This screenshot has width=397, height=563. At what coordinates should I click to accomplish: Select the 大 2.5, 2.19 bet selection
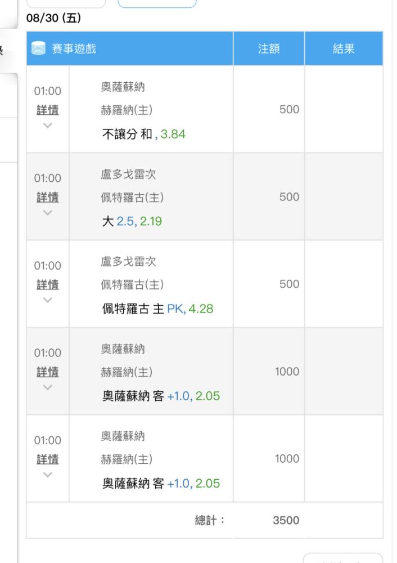[x=132, y=222]
